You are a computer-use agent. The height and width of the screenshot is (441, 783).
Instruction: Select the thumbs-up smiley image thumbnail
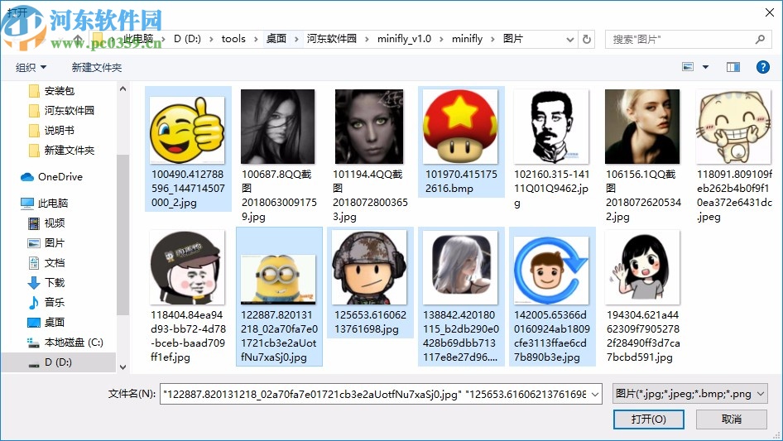(x=187, y=129)
